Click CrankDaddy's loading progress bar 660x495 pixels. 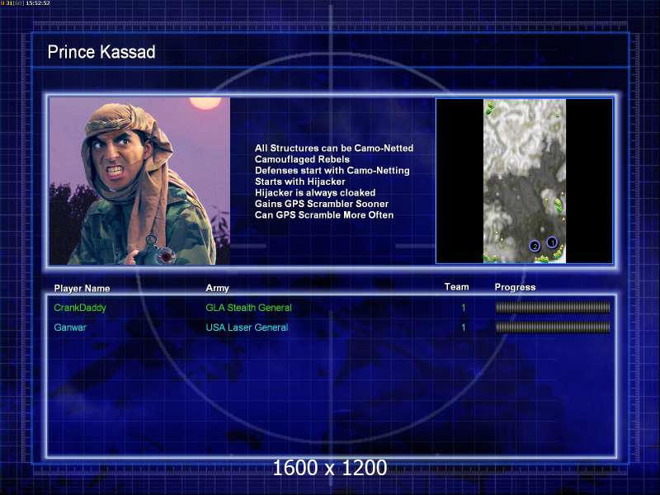click(552, 308)
